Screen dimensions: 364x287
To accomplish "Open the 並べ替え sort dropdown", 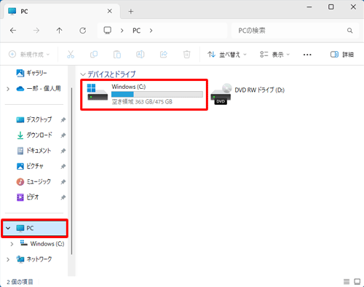I will pyautogui.click(x=227, y=55).
